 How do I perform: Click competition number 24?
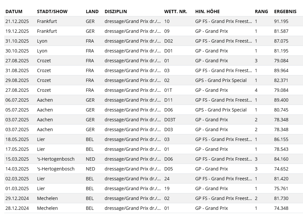click(x=167, y=179)
